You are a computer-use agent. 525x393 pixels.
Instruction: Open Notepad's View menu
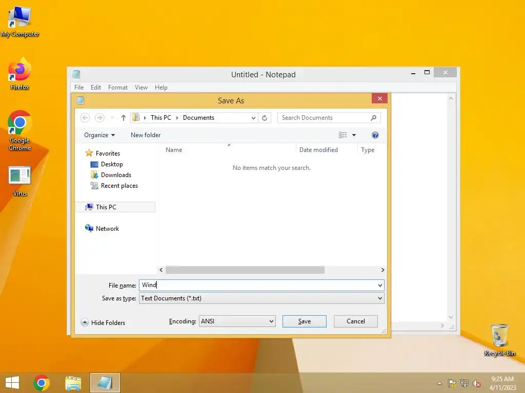coord(141,87)
